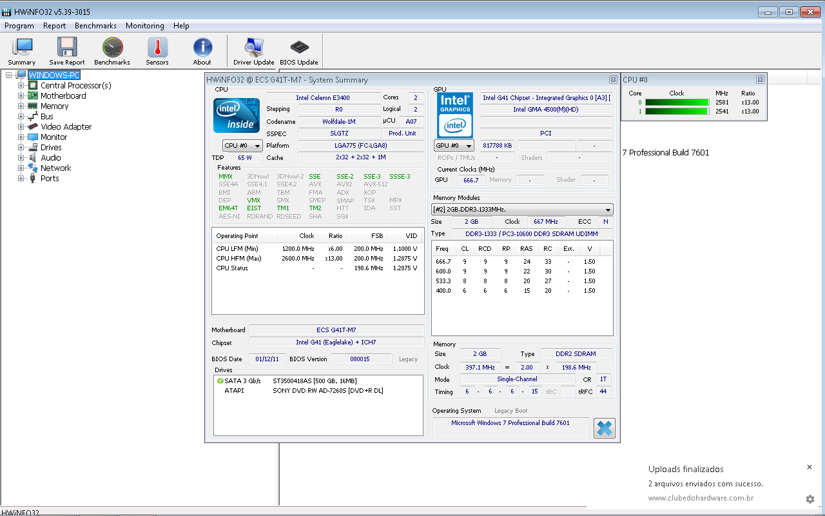Open the Sensors thermometer icon
The height and width of the screenshot is (516, 825).
coord(157,51)
